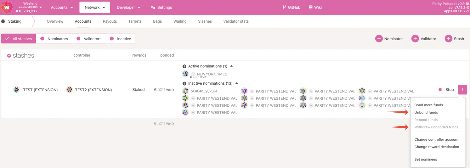
Task: Choose Unbond funds from the menu
Action: coord(426,112)
